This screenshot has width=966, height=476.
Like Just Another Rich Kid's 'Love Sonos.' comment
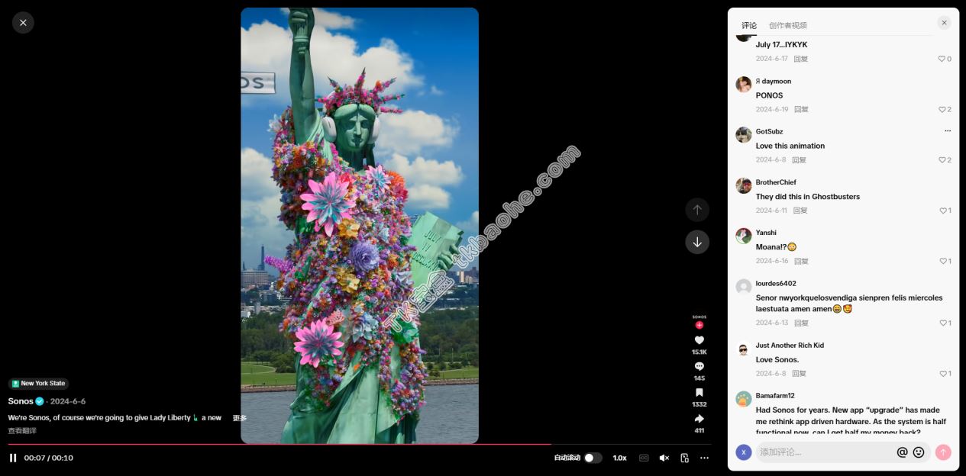945,374
